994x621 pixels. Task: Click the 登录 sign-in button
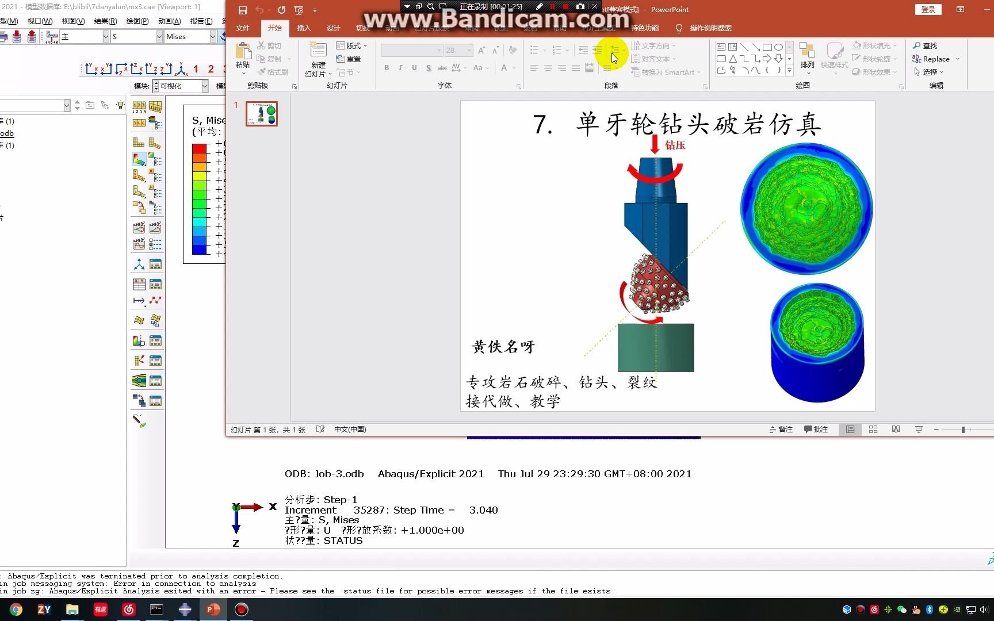[928, 9]
